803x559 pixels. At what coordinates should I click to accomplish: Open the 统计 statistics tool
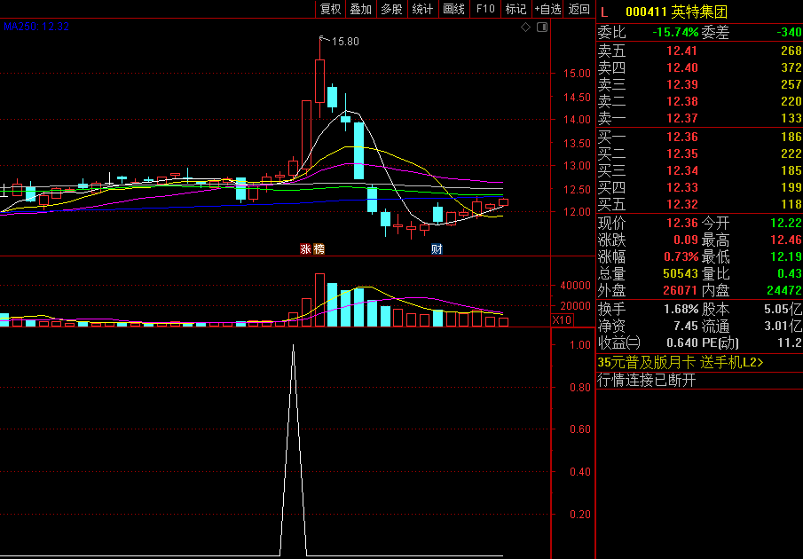tap(422, 9)
